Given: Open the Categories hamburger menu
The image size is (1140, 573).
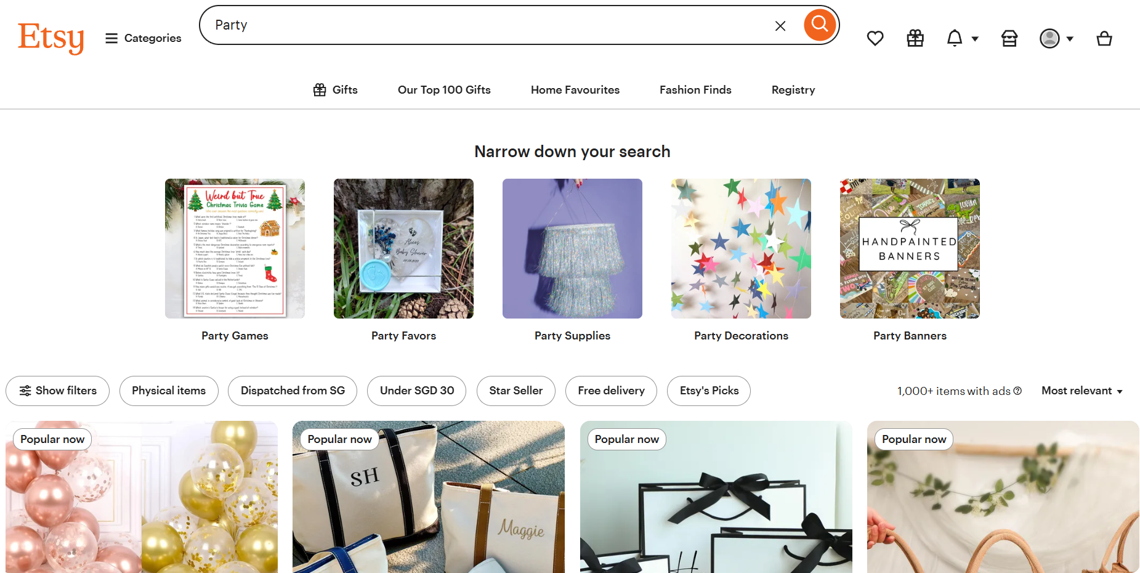Looking at the screenshot, I should coord(111,38).
